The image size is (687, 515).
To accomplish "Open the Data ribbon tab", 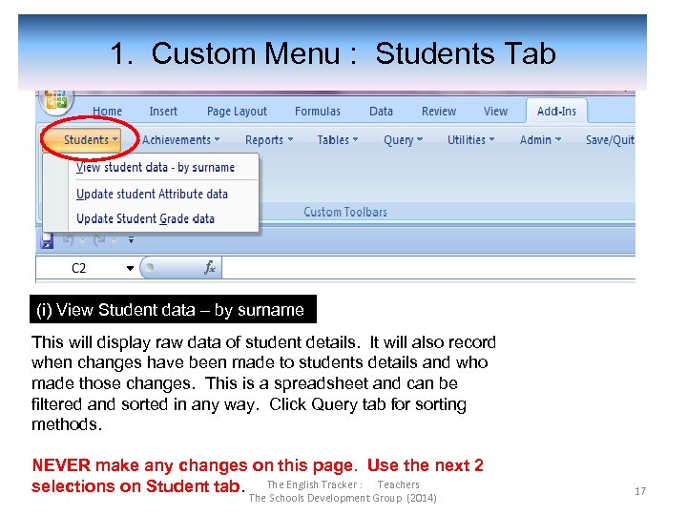I will pyautogui.click(x=381, y=112).
